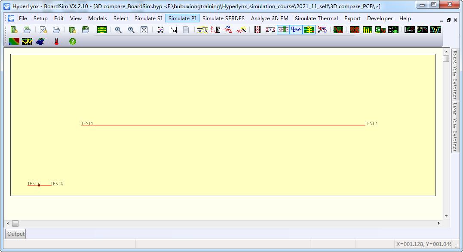Click the horizontal scrollbar right arrow
This screenshot has height=252, width=463.
(x=438, y=223)
